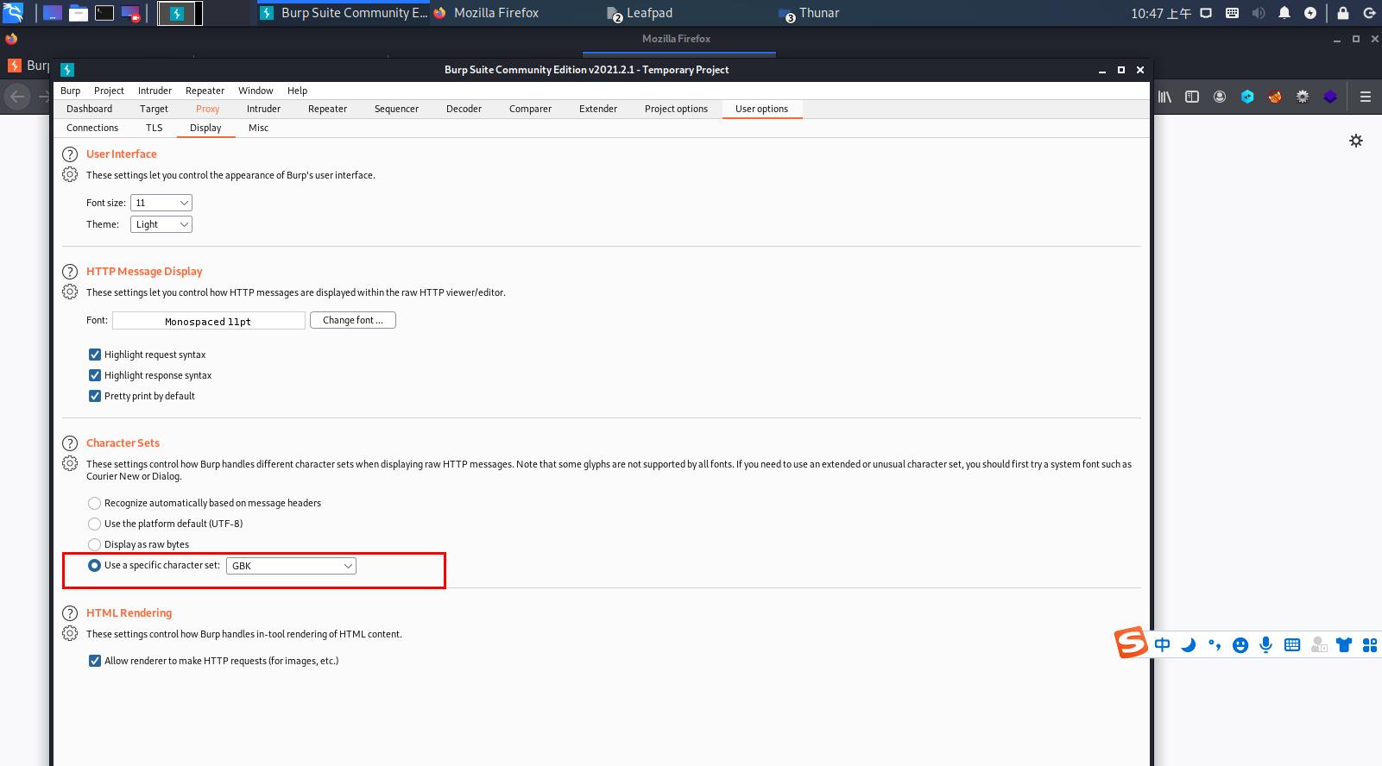
Task: Open the GBK character set dropdown
Action: point(291,566)
